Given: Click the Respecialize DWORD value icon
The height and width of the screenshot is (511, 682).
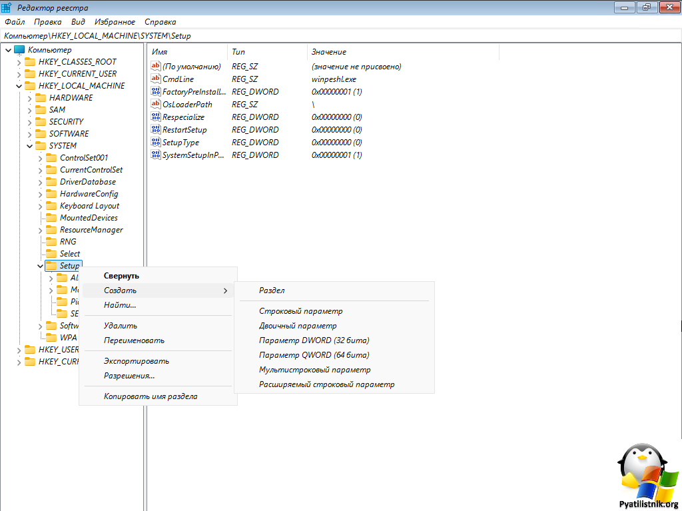Looking at the screenshot, I should coord(156,117).
